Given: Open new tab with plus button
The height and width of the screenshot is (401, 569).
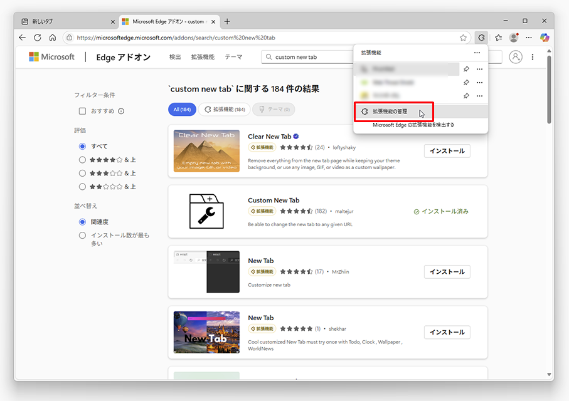Looking at the screenshot, I should (227, 21).
